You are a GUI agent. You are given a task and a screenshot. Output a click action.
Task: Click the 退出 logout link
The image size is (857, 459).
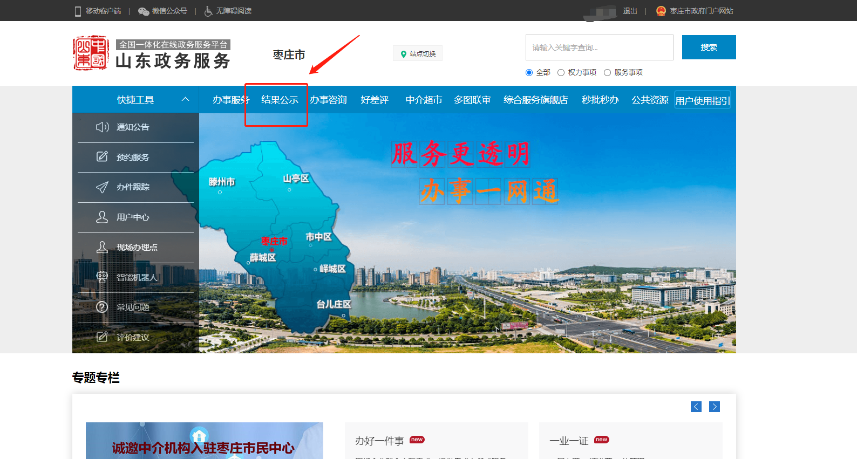click(x=630, y=11)
